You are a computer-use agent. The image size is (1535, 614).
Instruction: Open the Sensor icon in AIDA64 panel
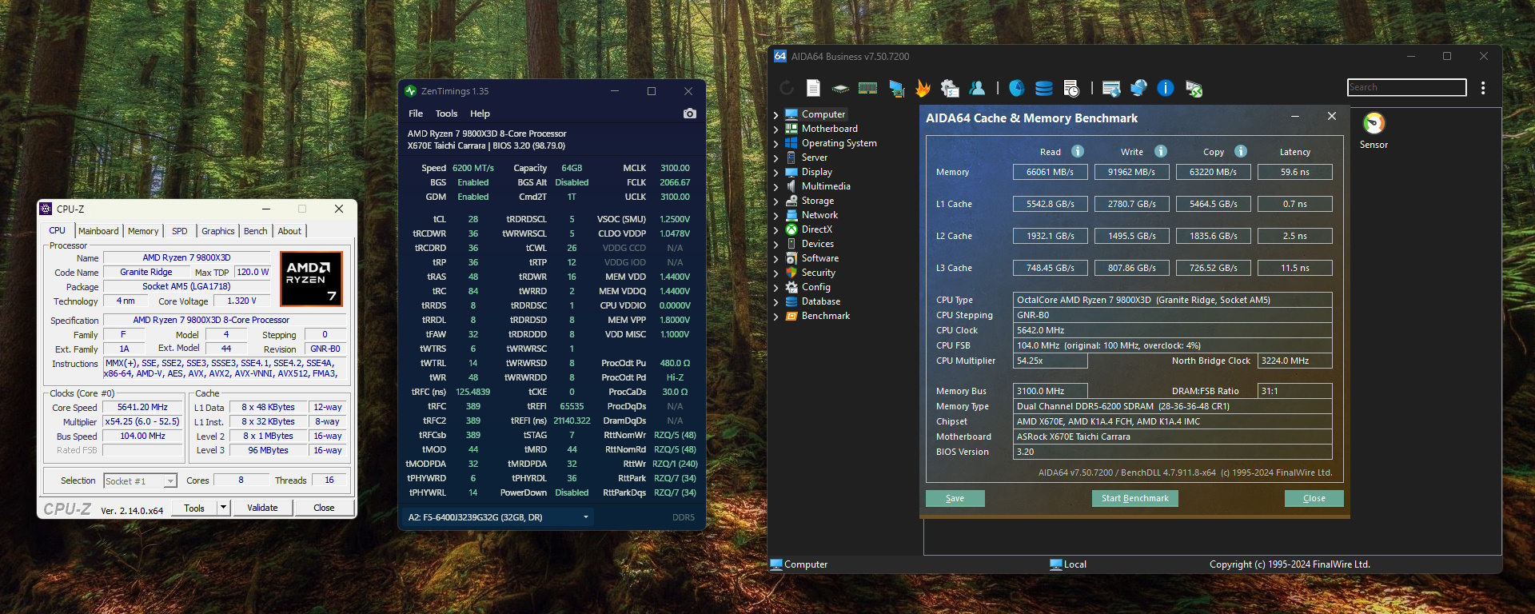1374,124
